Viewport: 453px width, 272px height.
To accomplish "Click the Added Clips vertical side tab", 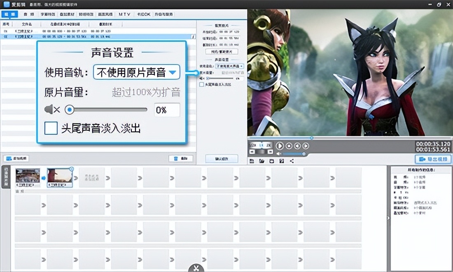I will click(x=6, y=177).
